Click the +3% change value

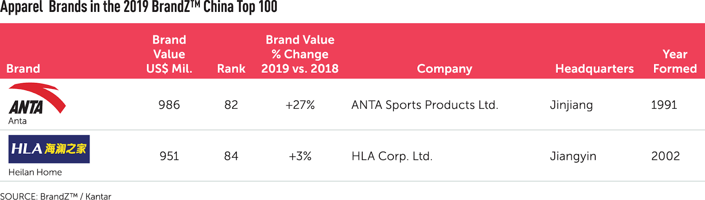pyautogui.click(x=300, y=156)
